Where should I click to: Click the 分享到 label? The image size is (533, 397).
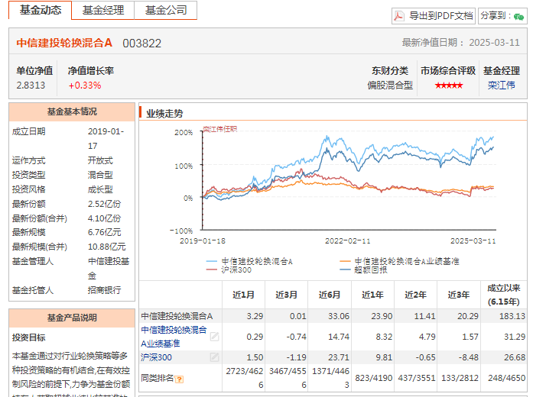click(x=496, y=15)
